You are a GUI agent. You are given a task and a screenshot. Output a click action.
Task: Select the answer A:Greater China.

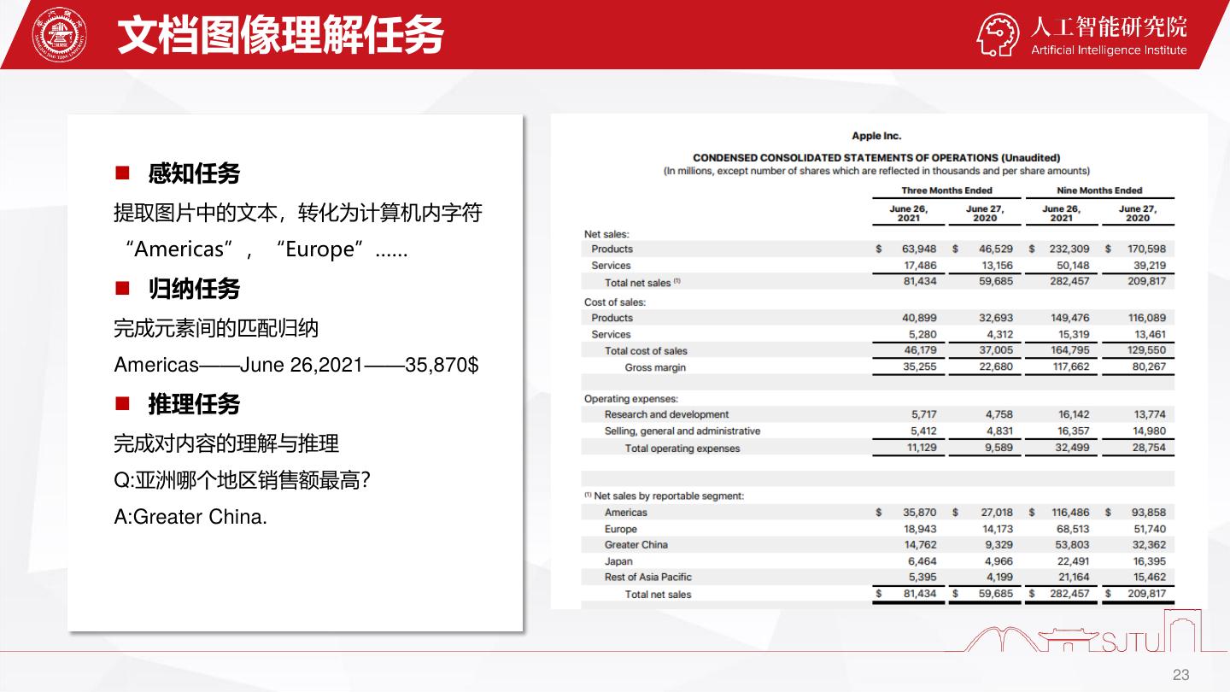coord(190,518)
